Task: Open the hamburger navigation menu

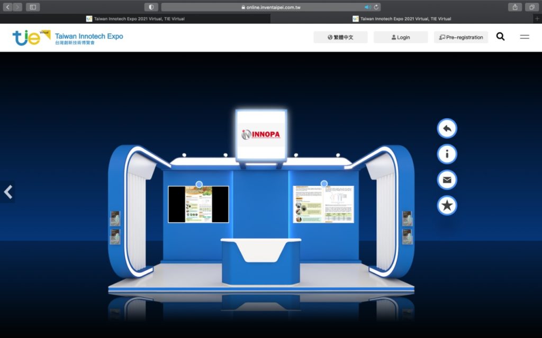Action: [x=525, y=37]
